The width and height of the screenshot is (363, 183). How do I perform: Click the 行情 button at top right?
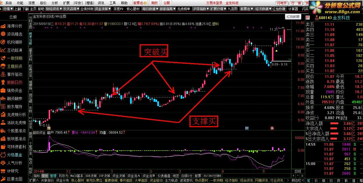click(x=296, y=3)
